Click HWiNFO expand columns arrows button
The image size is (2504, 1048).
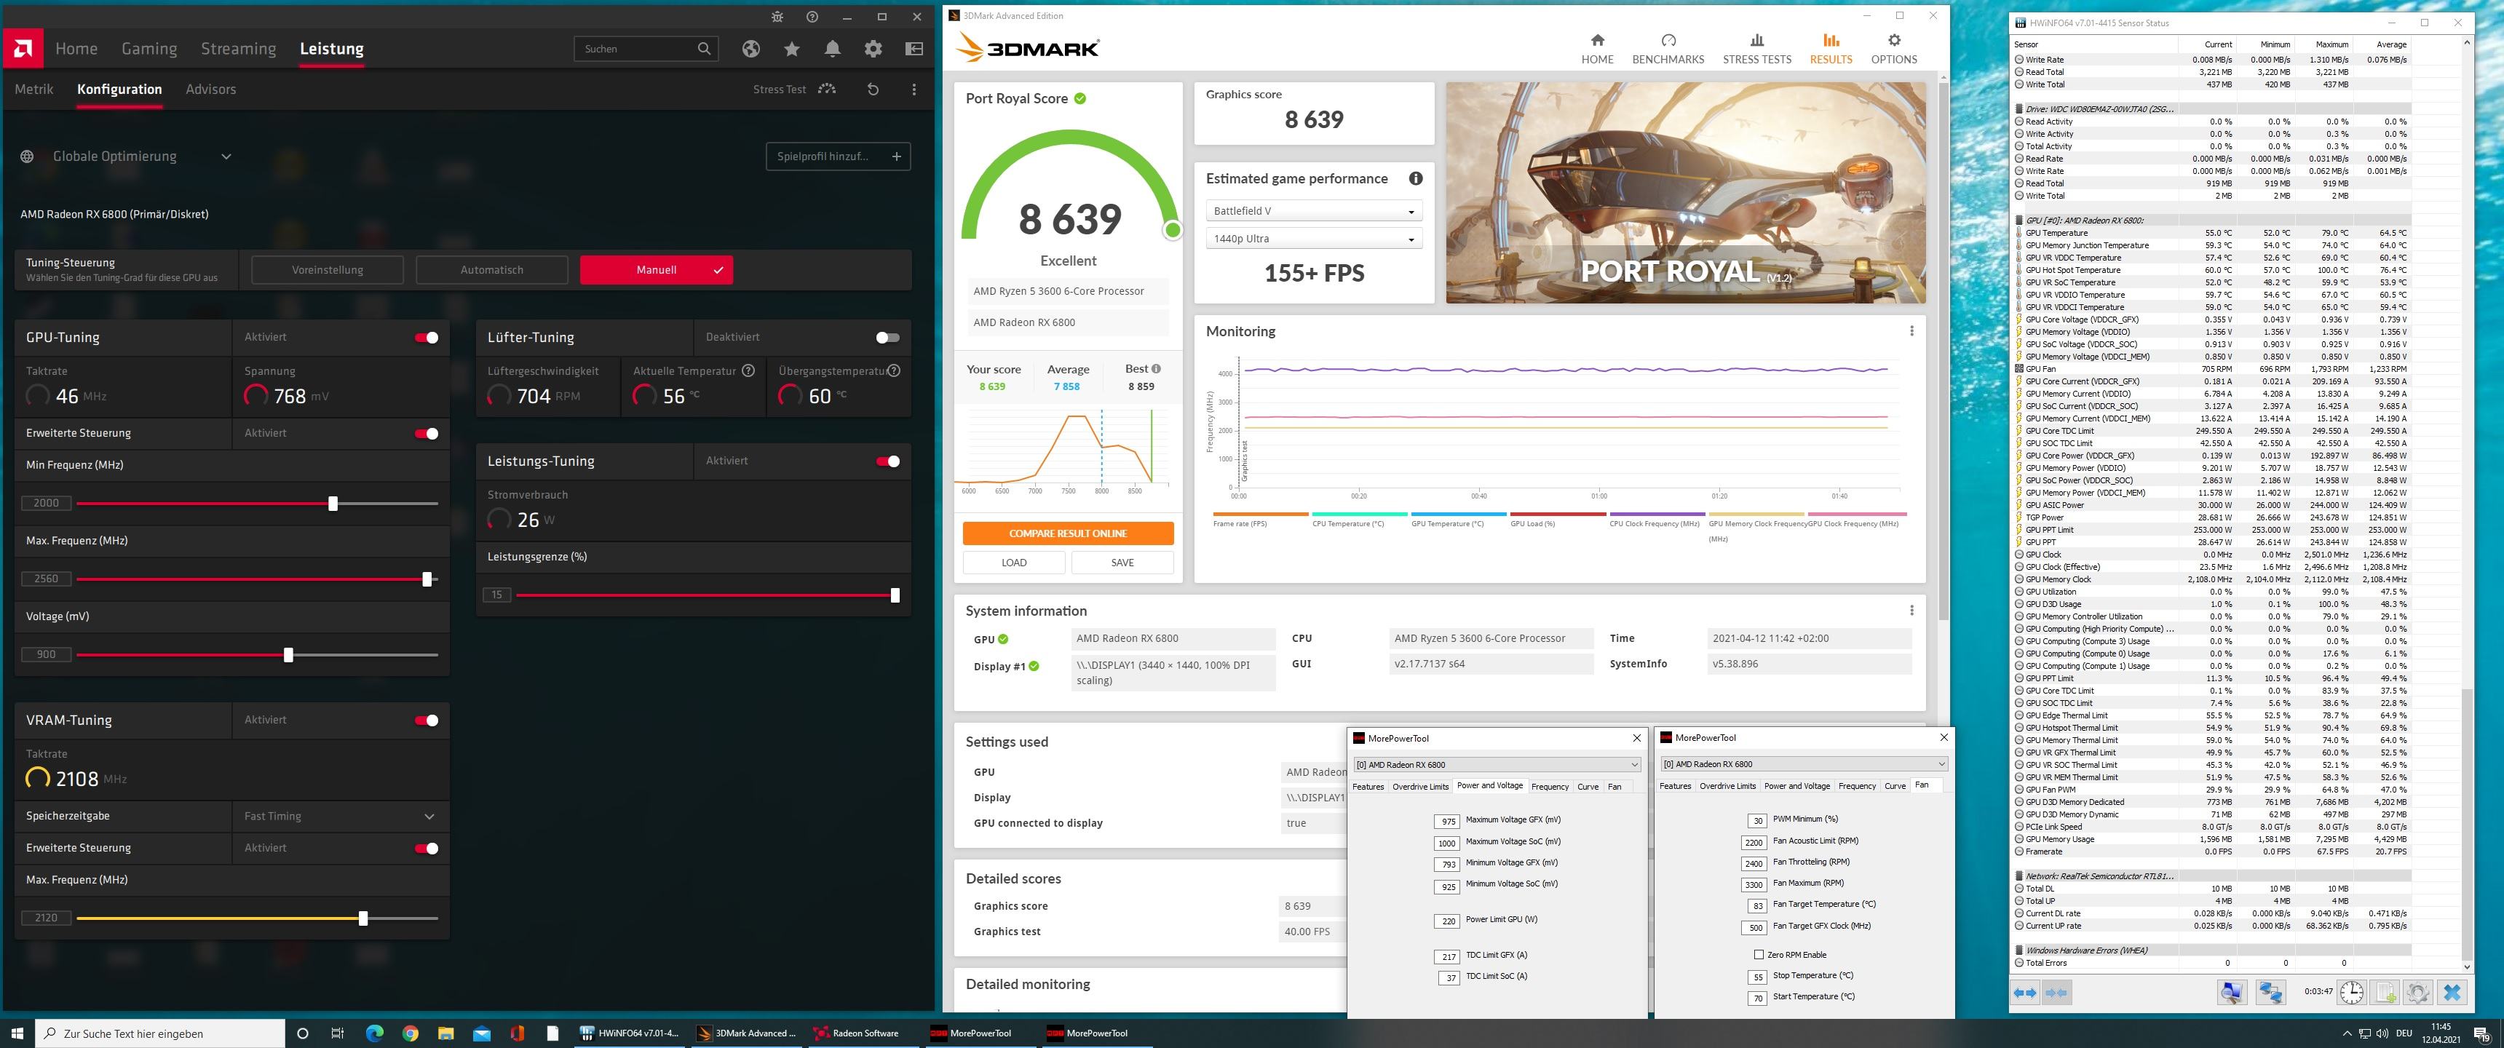pyautogui.click(x=2026, y=993)
